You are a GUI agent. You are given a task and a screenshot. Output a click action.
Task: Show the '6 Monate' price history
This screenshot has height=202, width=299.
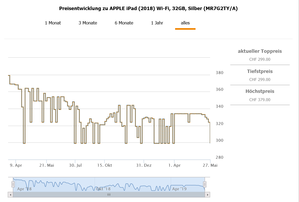(124, 23)
